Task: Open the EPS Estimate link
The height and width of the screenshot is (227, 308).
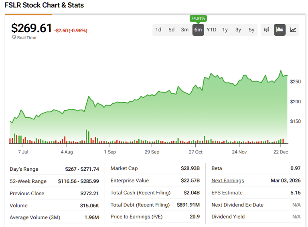Action: tap(227, 193)
